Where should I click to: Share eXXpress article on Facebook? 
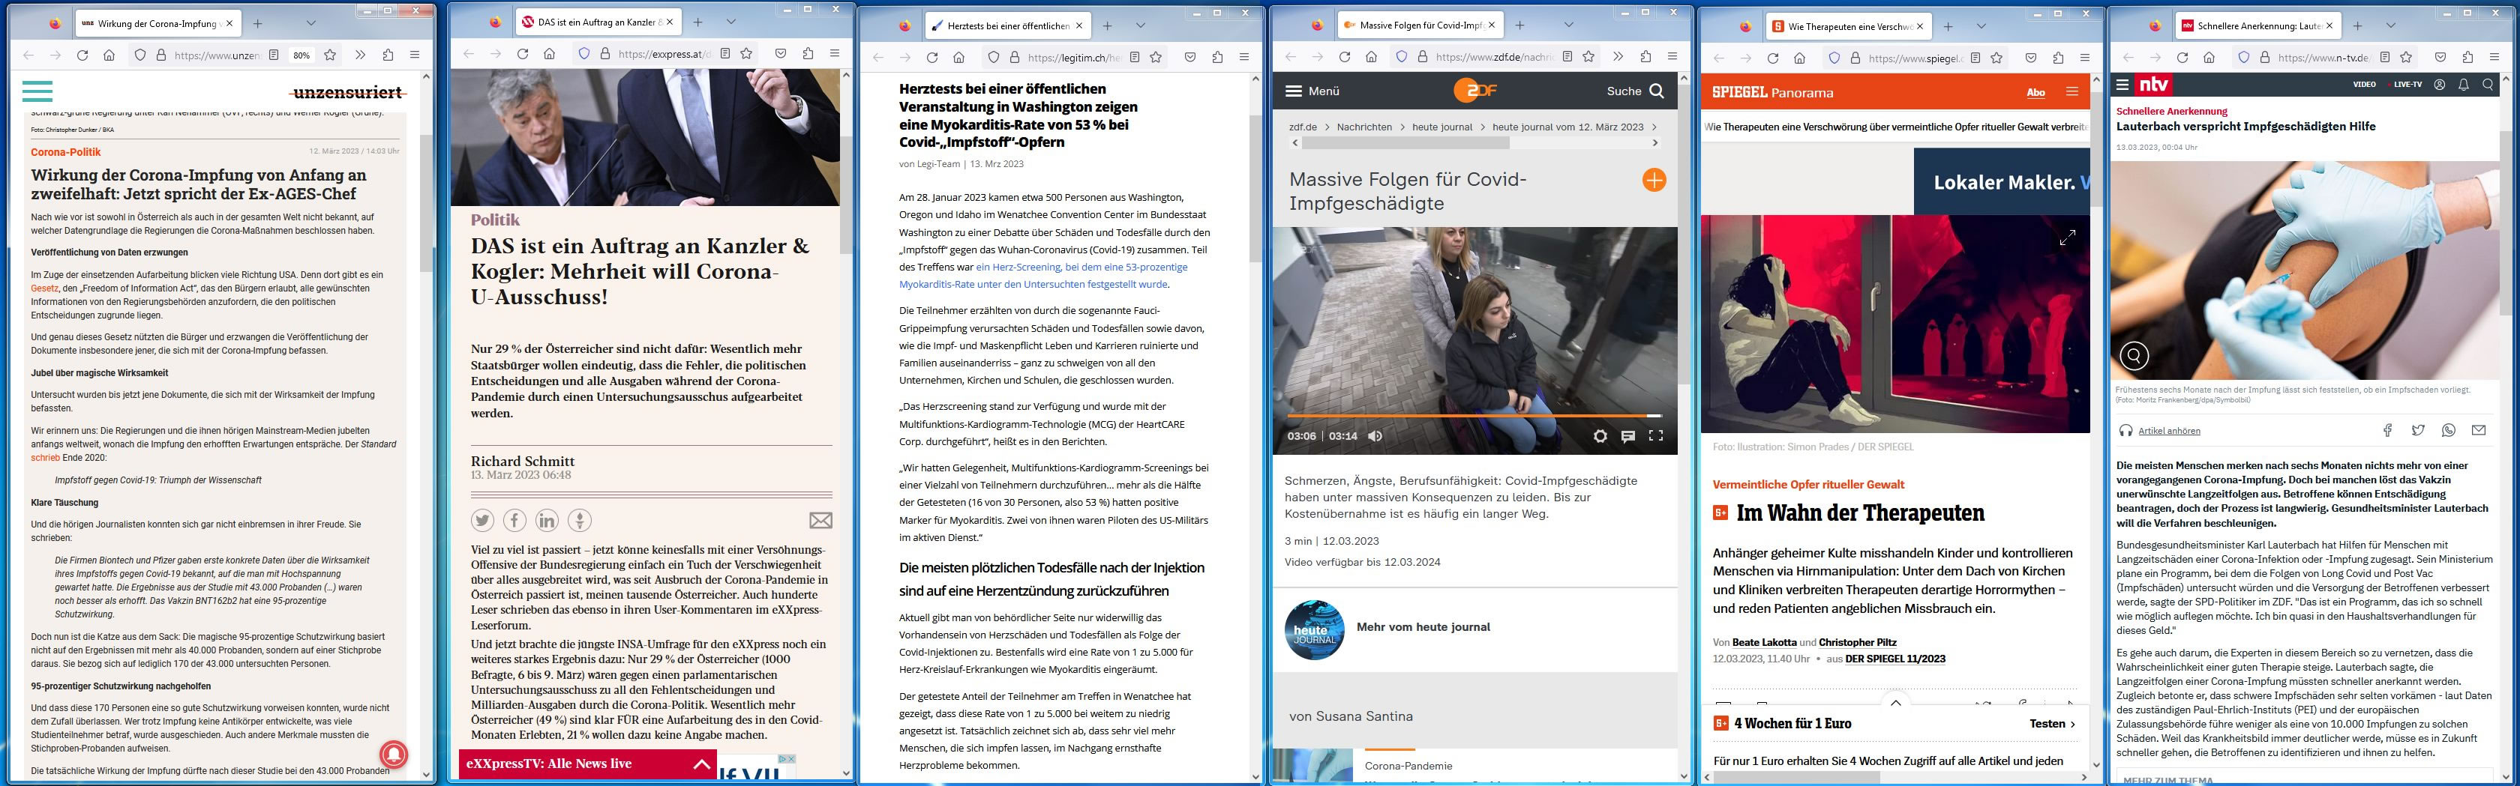tap(514, 520)
